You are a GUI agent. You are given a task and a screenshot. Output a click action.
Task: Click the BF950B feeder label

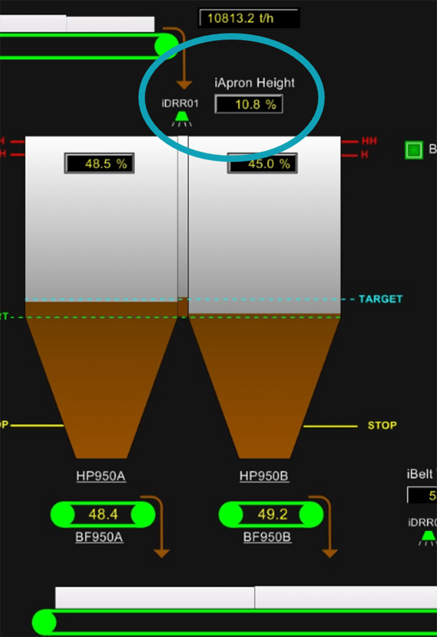tap(267, 537)
